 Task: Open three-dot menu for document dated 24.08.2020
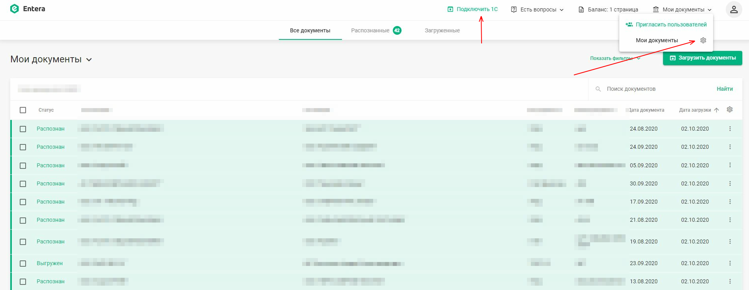point(730,129)
